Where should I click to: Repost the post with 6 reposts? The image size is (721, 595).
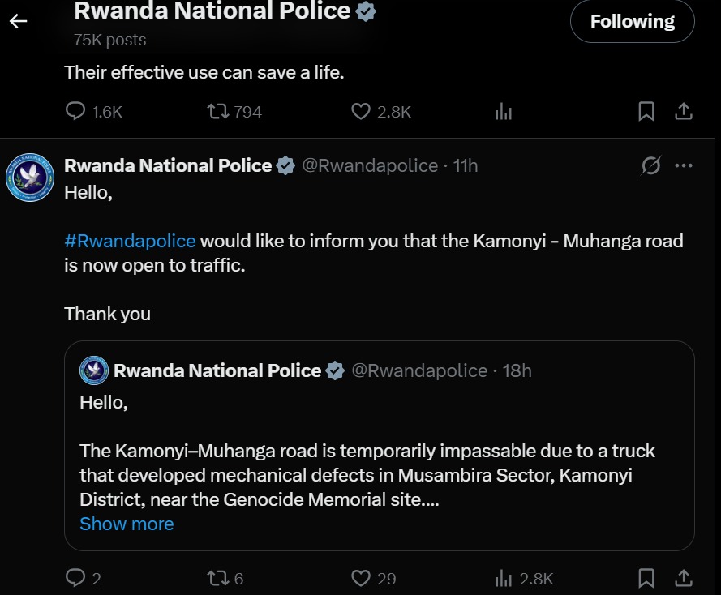pos(217,578)
